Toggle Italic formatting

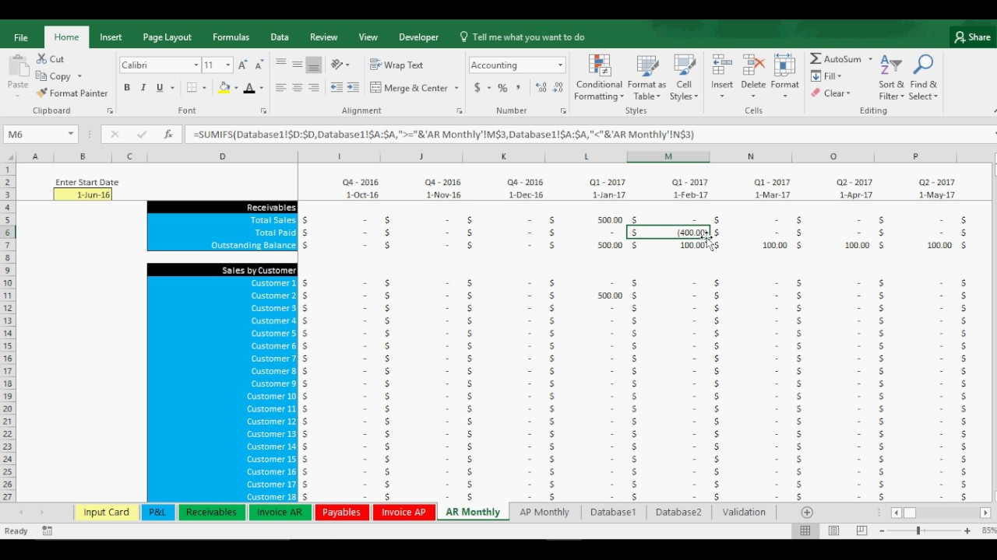click(x=143, y=88)
